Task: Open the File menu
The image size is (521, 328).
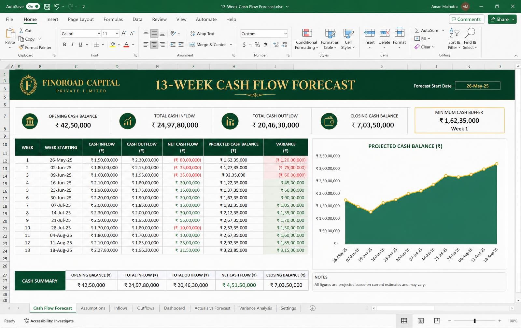Action: click(9, 19)
